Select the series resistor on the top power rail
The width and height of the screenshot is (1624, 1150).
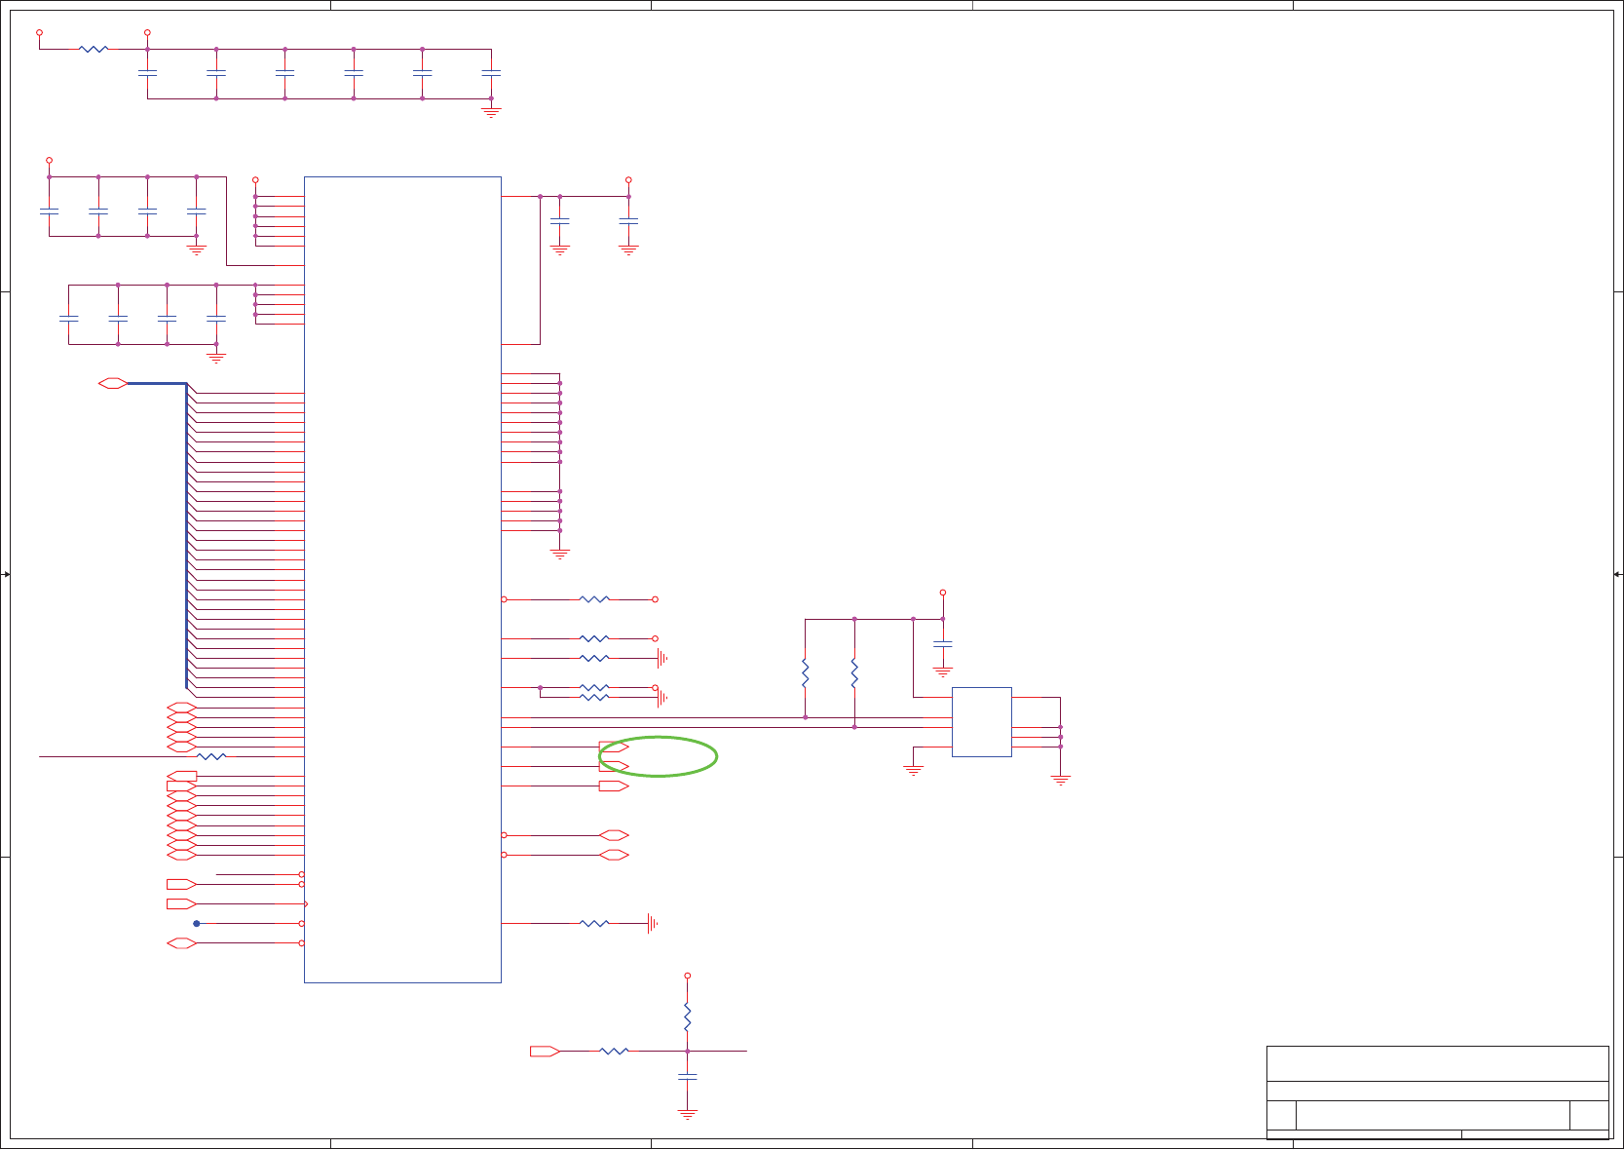94,49
